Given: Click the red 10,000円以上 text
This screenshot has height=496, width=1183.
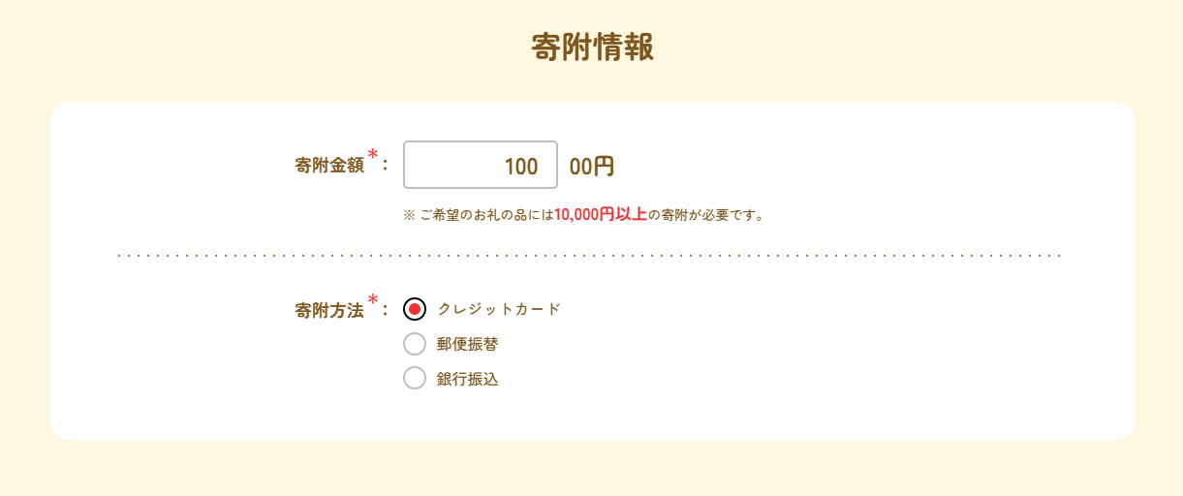Looking at the screenshot, I should coord(601,215).
